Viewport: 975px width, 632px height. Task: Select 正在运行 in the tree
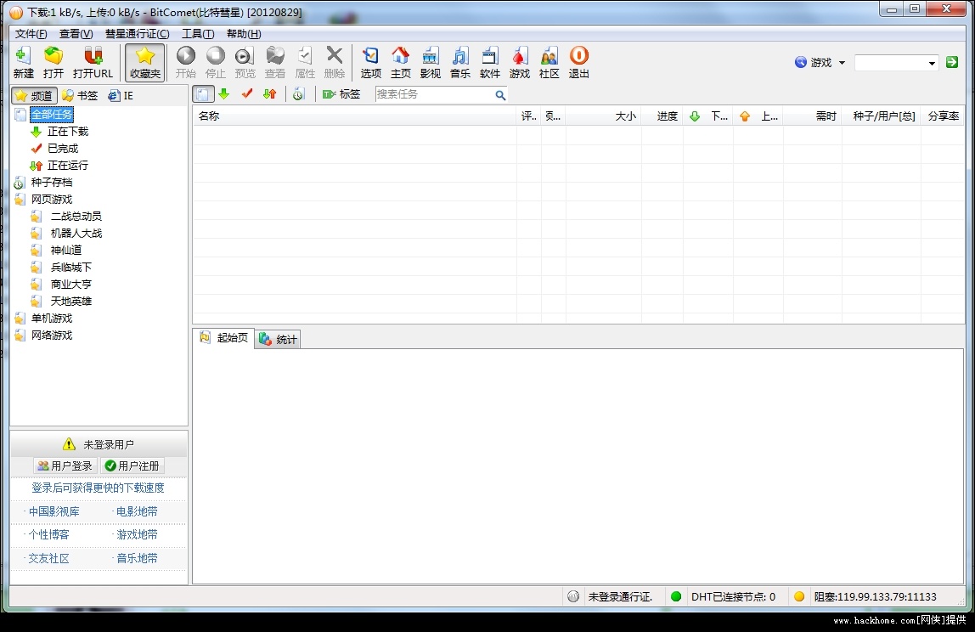click(68, 166)
